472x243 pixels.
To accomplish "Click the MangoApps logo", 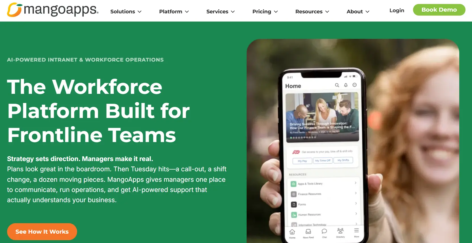I will (x=53, y=10).
